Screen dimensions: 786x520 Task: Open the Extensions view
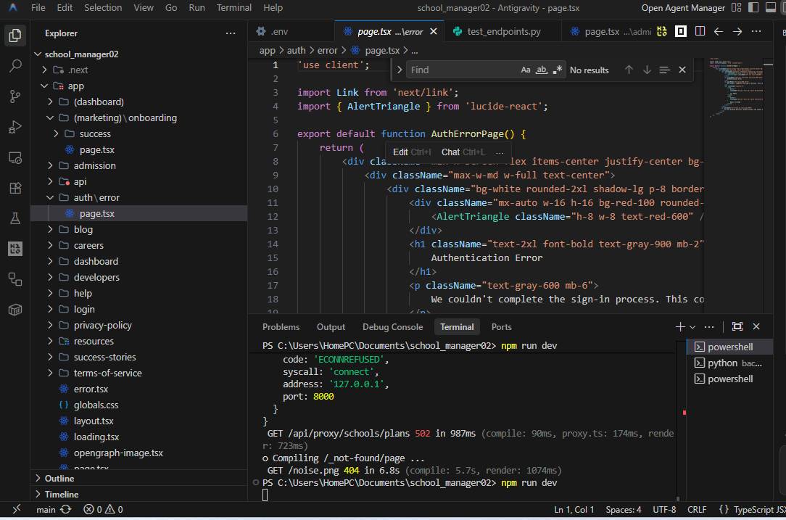[x=15, y=188]
